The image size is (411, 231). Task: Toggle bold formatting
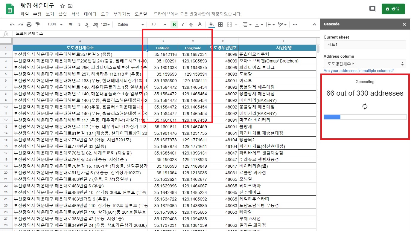click(174, 25)
